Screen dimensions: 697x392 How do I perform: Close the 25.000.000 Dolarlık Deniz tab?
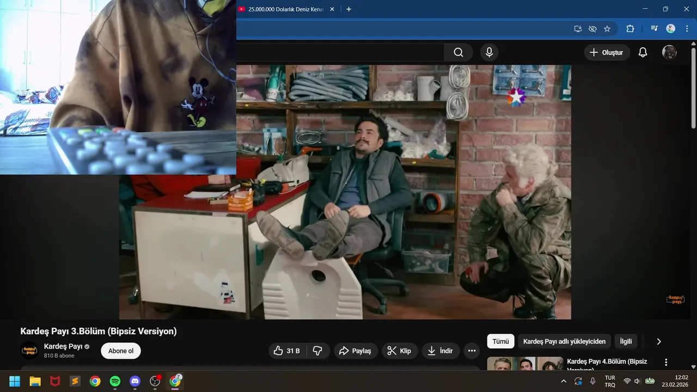point(332,9)
